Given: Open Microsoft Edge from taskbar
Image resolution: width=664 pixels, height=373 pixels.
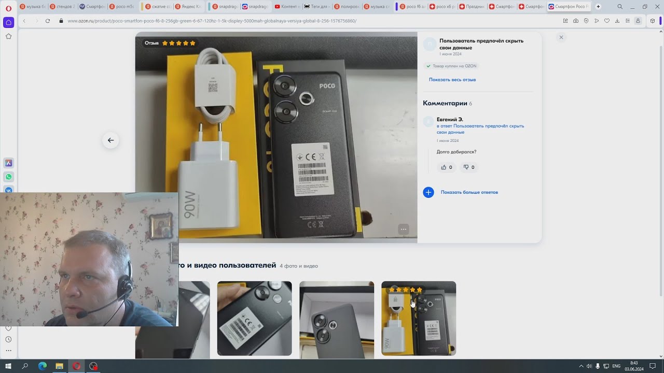Looking at the screenshot, I should pos(43,366).
